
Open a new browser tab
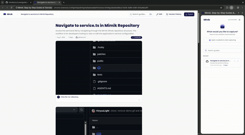tap(64, 2)
